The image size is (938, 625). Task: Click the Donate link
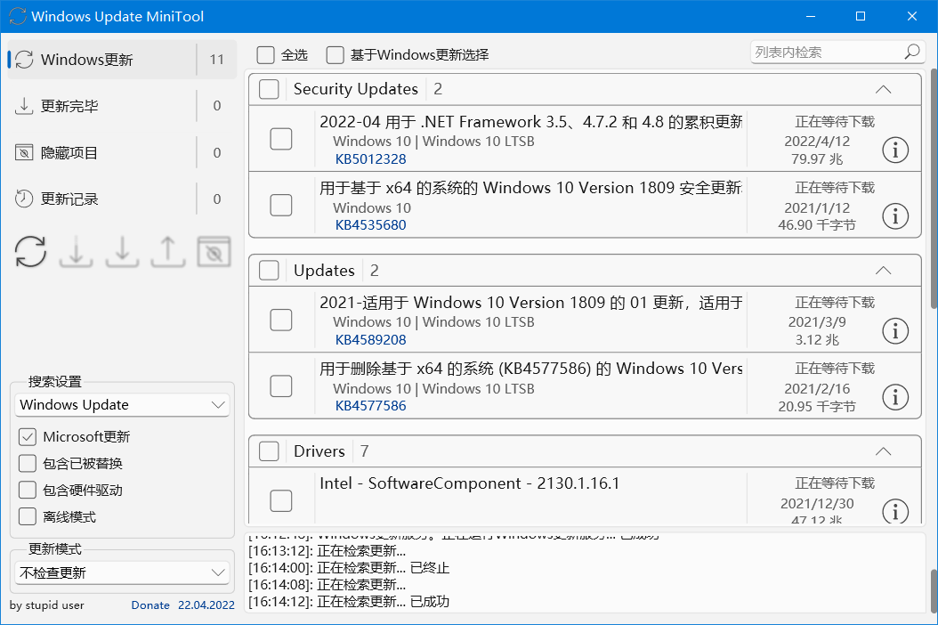point(150,605)
